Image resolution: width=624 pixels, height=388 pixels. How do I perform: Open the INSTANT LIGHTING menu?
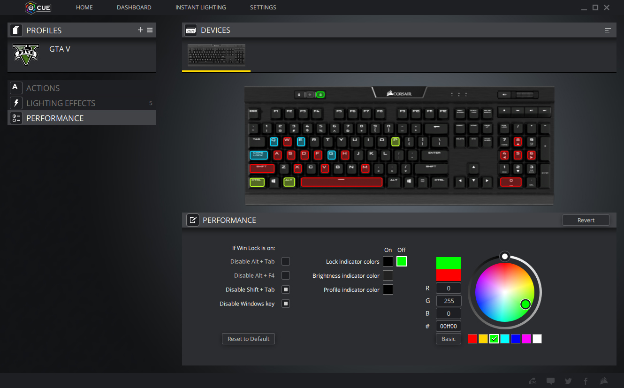coord(201,8)
